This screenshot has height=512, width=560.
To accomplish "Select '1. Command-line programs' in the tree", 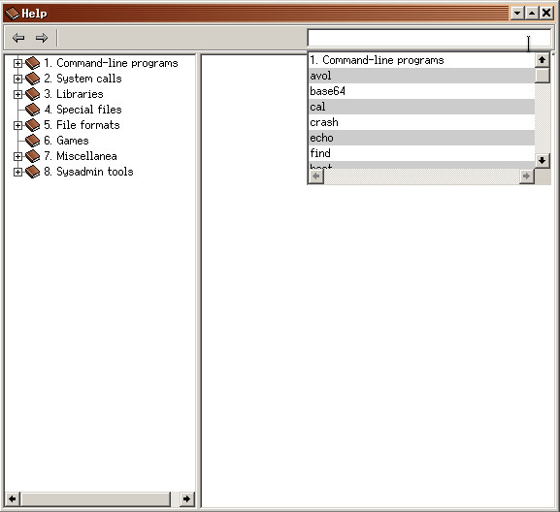I will (x=111, y=63).
